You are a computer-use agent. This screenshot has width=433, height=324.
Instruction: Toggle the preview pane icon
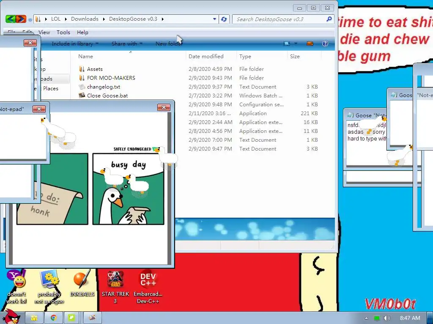coord(310,43)
